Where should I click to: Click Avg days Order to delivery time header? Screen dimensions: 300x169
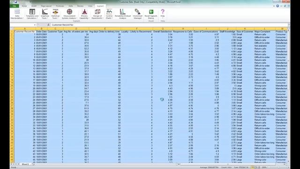[x=105, y=31]
